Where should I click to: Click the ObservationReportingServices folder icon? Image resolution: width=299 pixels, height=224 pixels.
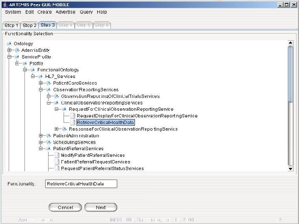click(49, 90)
